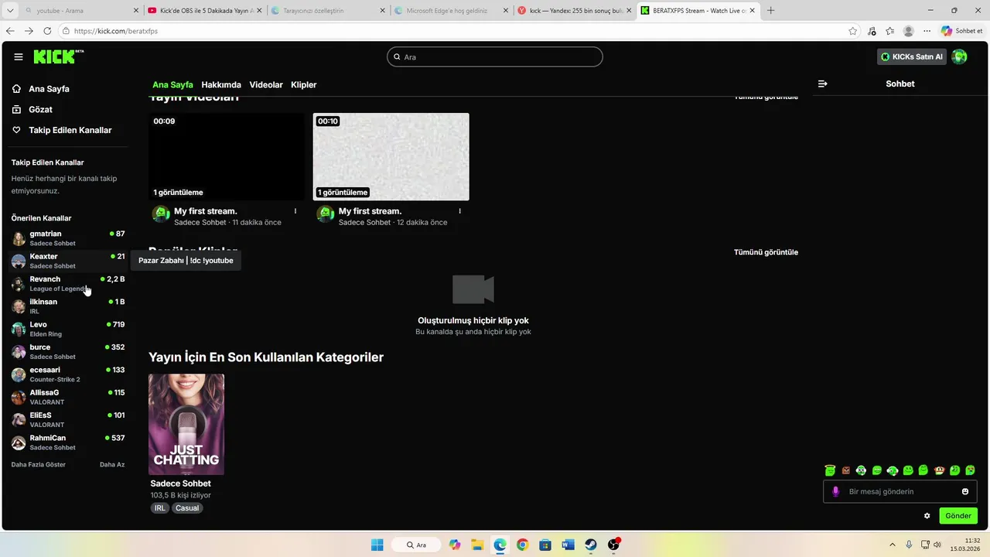The image size is (990, 557).
Task: Click Daha Fazla Göster in sidebar
Action: coord(39,464)
